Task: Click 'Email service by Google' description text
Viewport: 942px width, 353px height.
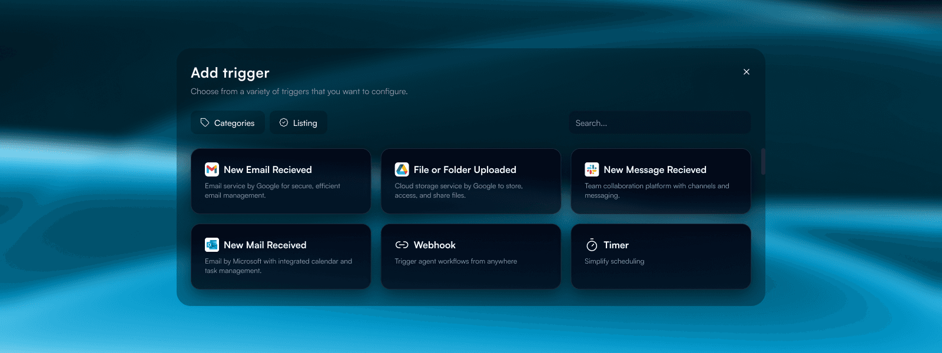Action: 273,191
